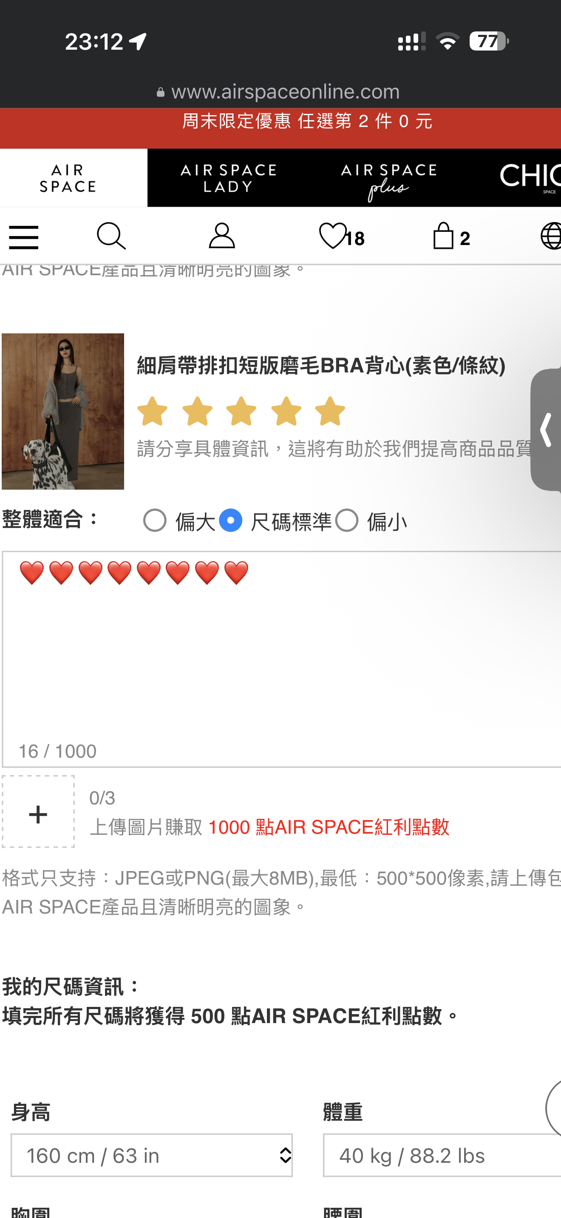561x1218 pixels.
Task: Open the account profile icon
Action: [221, 236]
